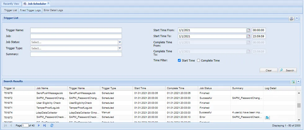
Task: Sort by Job Status column header
Action: pyautogui.click(x=214, y=88)
